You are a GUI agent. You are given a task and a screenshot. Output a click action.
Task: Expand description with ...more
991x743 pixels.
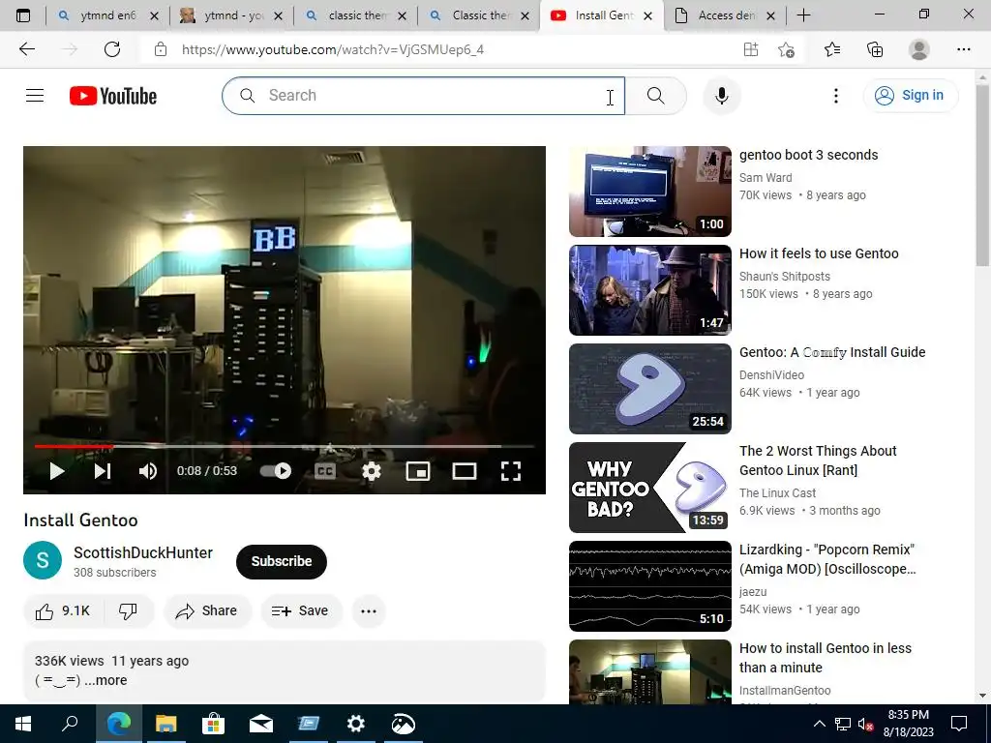[x=105, y=680]
